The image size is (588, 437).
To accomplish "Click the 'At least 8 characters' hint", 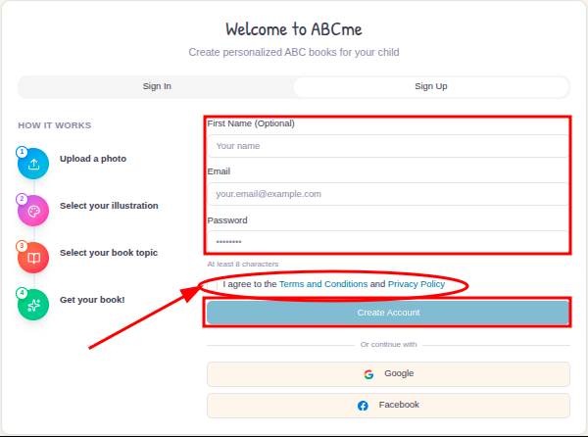I will (243, 265).
